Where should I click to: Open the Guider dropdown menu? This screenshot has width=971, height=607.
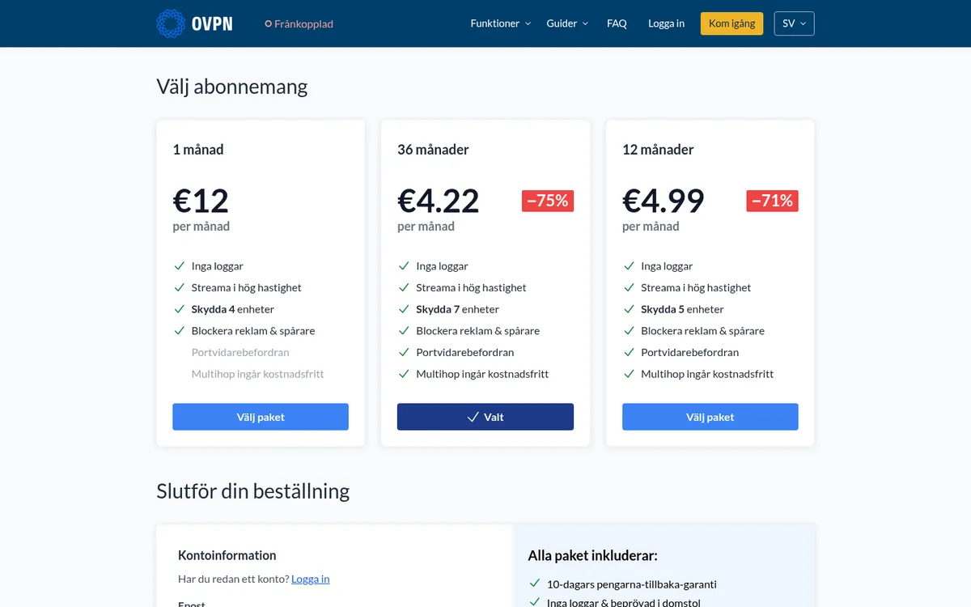coord(567,23)
